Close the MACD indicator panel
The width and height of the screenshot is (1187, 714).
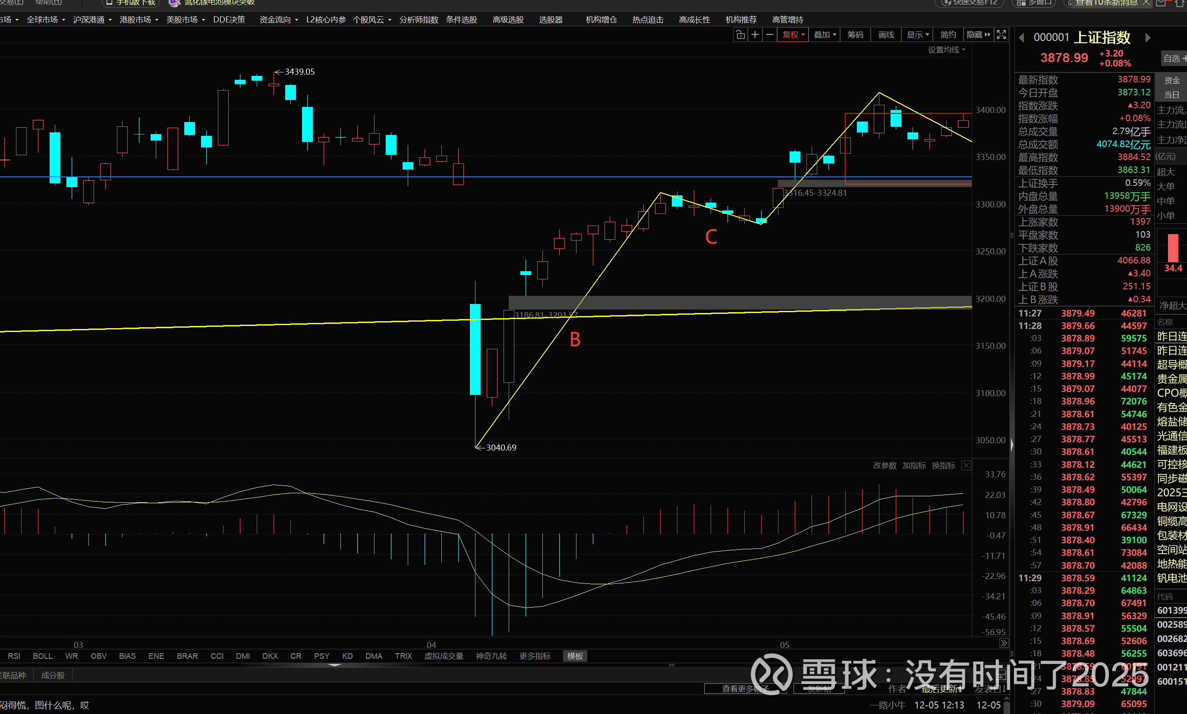point(966,465)
